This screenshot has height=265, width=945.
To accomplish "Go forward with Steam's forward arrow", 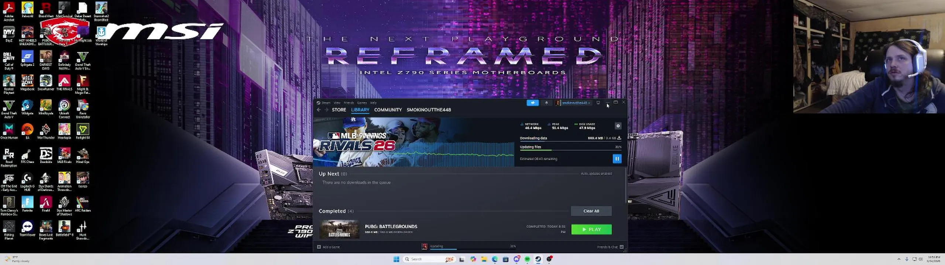I will [x=326, y=110].
